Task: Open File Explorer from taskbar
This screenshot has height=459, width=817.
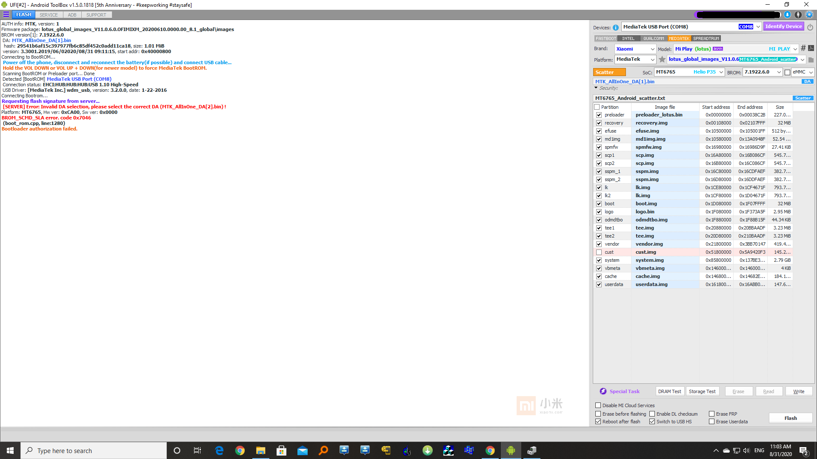Action: click(x=260, y=450)
